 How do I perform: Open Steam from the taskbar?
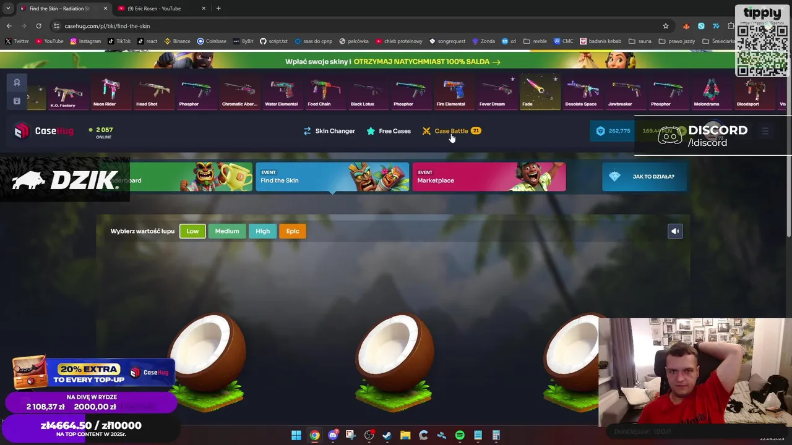[x=387, y=436]
